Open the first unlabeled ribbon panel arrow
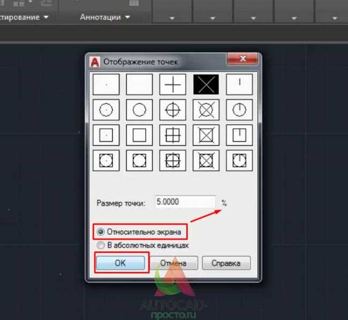 click(x=172, y=18)
